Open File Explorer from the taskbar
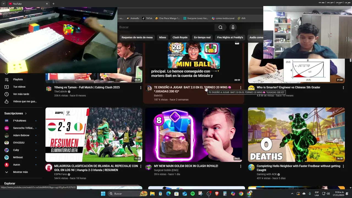 [152, 194]
